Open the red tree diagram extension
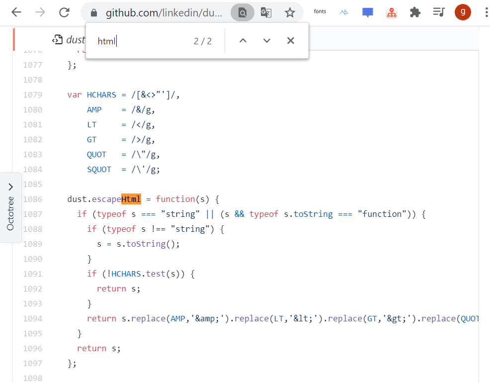Image resolution: width=490 pixels, height=383 pixels. [x=391, y=12]
